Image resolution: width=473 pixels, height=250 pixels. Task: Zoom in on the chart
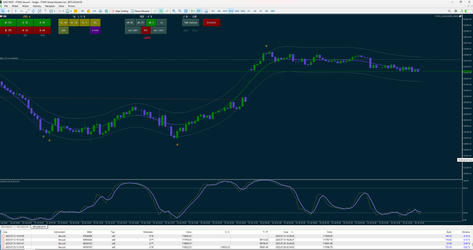[x=174, y=11]
